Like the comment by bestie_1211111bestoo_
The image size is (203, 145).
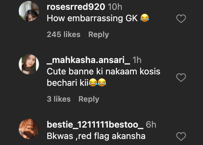click(181, 136)
